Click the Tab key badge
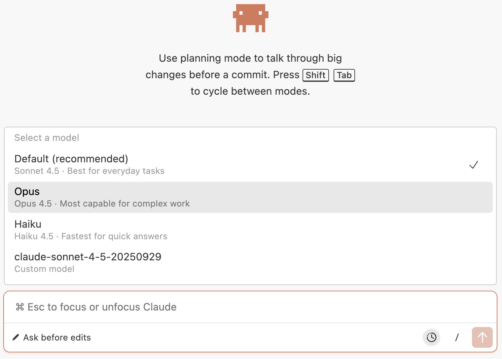Image resolution: width=502 pixels, height=359 pixels. [x=344, y=75]
